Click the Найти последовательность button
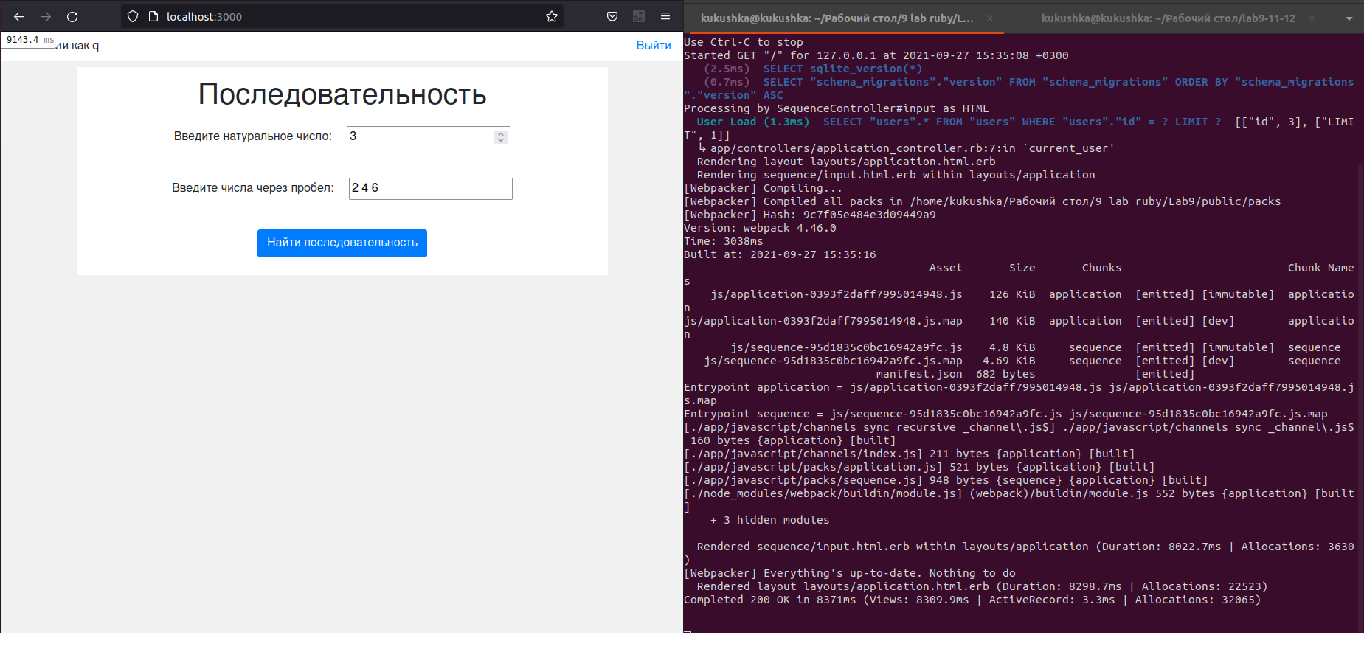1364x666 pixels. [342, 243]
